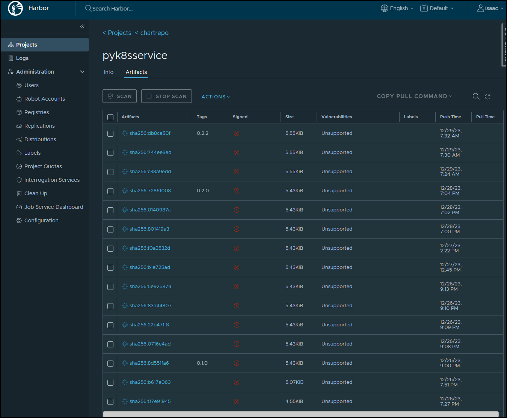Image resolution: width=507 pixels, height=418 pixels.
Task: Click not-signed icon in sha256:72861008 row
Action: 237,191
